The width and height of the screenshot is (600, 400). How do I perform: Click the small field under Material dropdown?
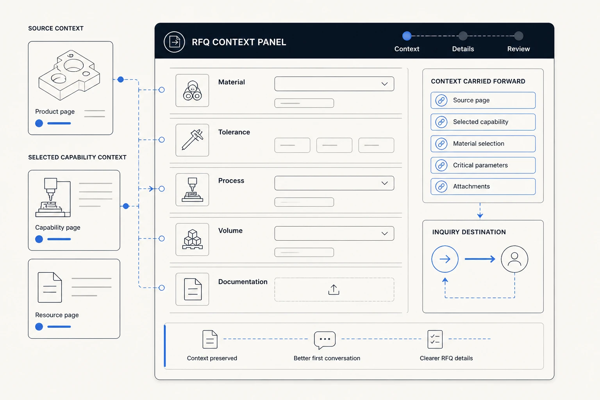(x=304, y=103)
